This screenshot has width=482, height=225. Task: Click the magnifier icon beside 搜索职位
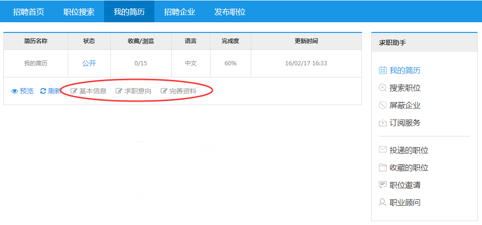(382, 88)
